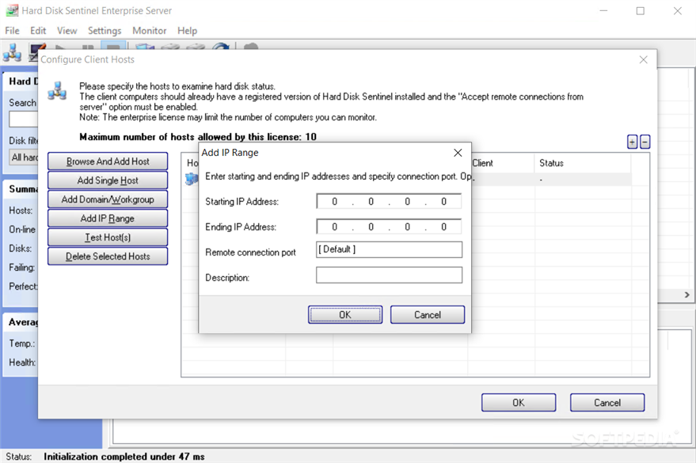Open the Disk filter dropdown in main window

click(x=24, y=157)
